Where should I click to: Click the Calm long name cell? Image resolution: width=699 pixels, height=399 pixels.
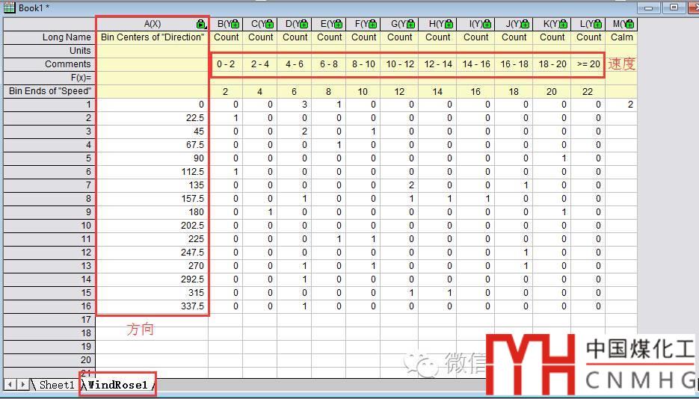coord(621,37)
